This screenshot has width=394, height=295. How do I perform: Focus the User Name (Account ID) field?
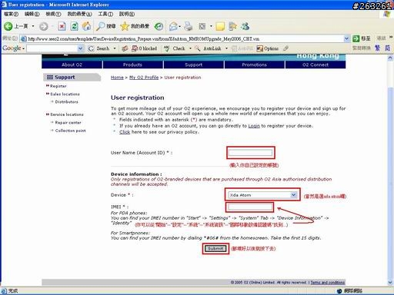pyautogui.click(x=250, y=153)
